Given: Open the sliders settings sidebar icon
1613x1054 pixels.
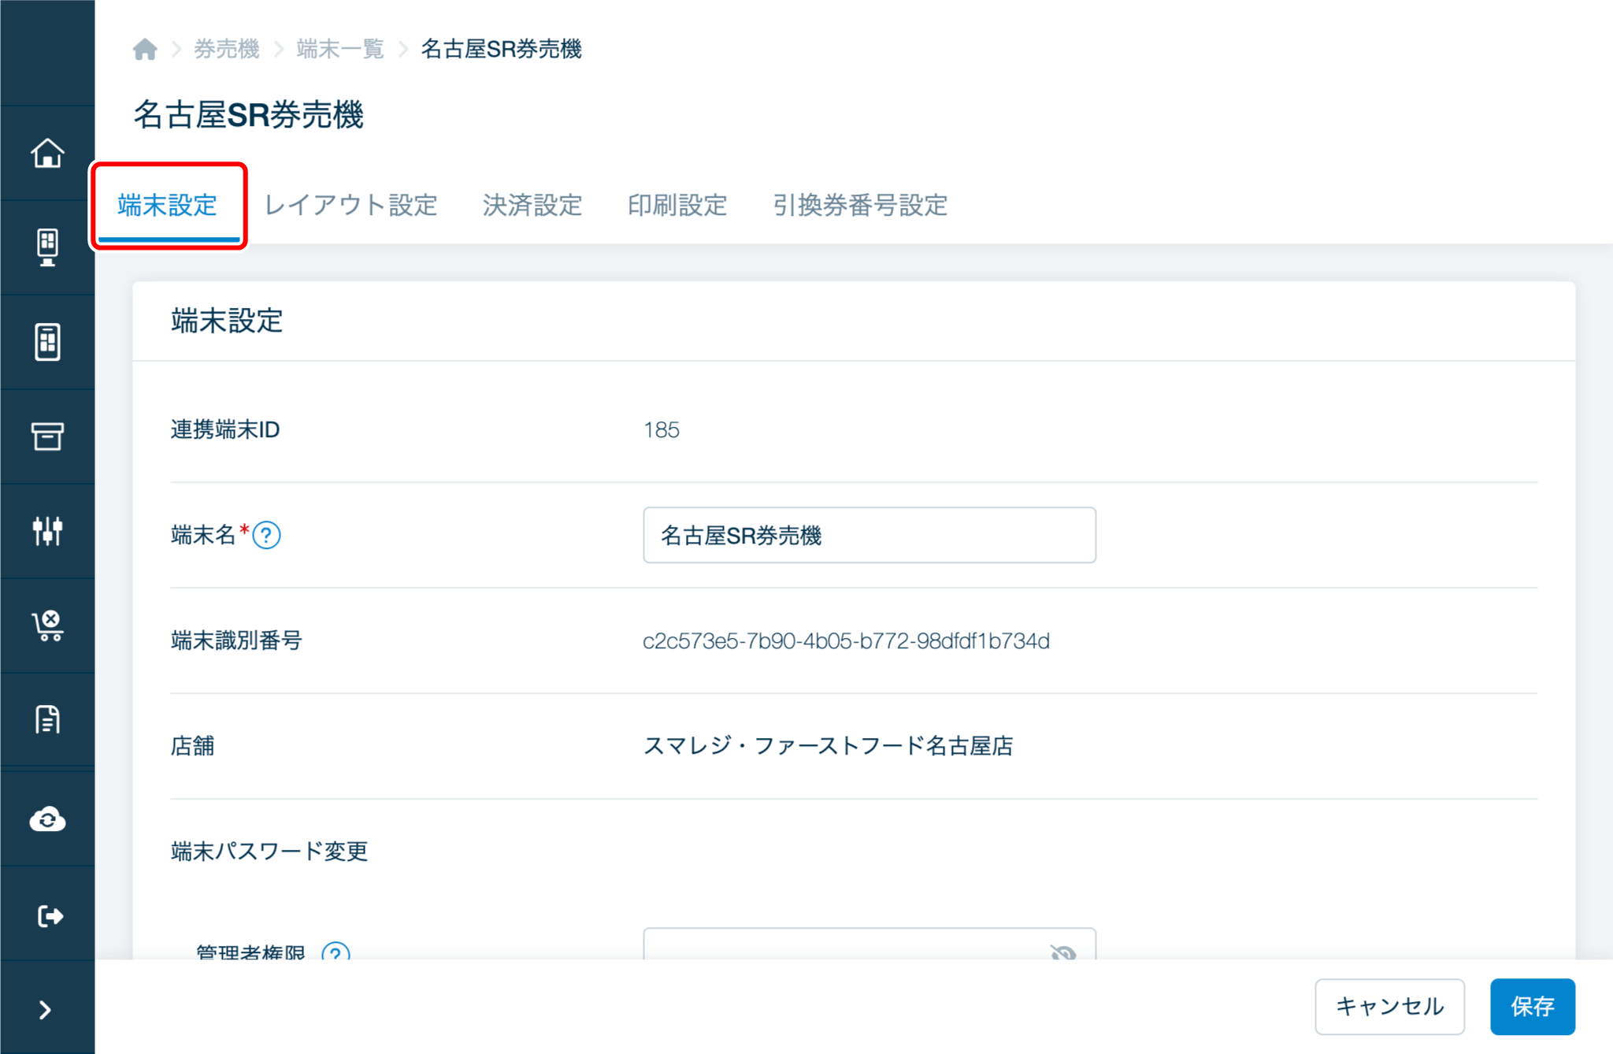Looking at the screenshot, I should 47,530.
